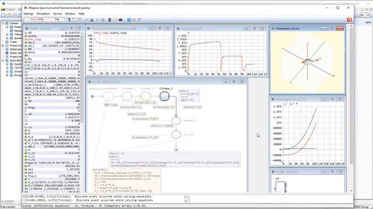Click the stamp-shaped toolbar icon
This screenshot has width=373, height=209.
[x=92, y=20]
